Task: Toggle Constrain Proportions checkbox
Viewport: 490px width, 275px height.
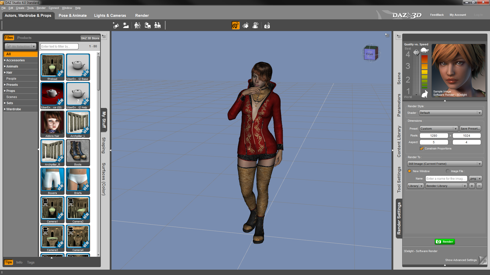Action: 422,148
